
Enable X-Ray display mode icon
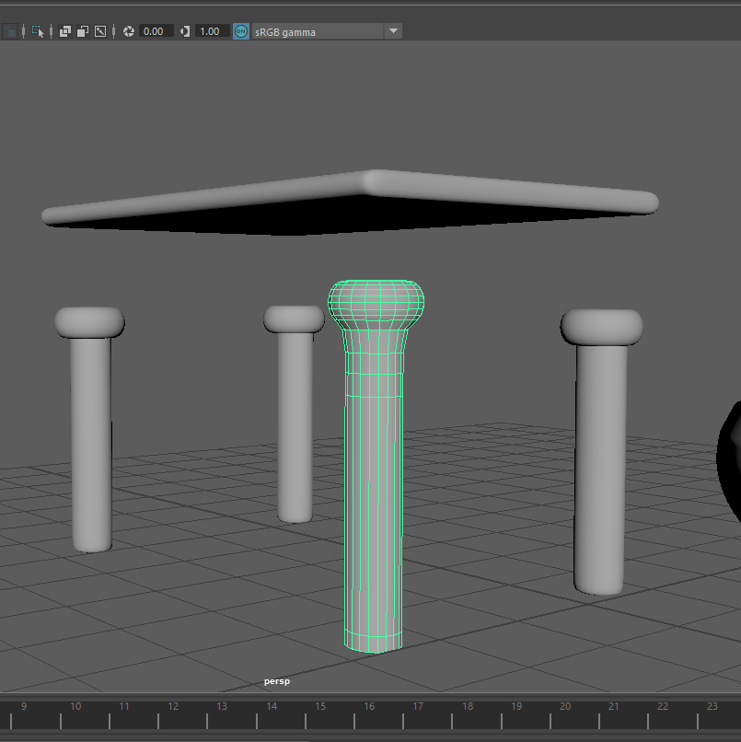click(x=65, y=31)
